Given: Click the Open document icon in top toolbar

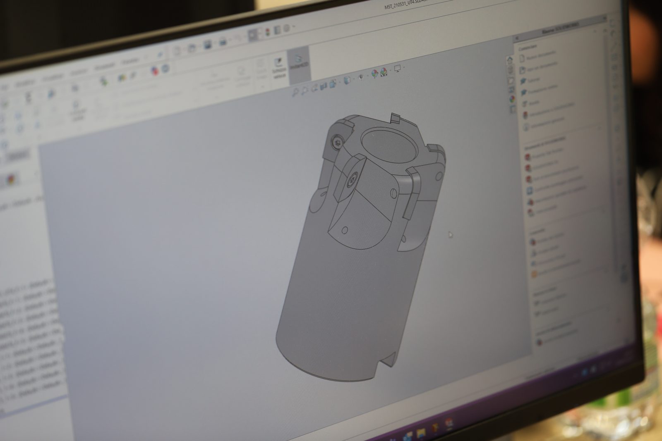Looking at the screenshot, I should point(192,48).
